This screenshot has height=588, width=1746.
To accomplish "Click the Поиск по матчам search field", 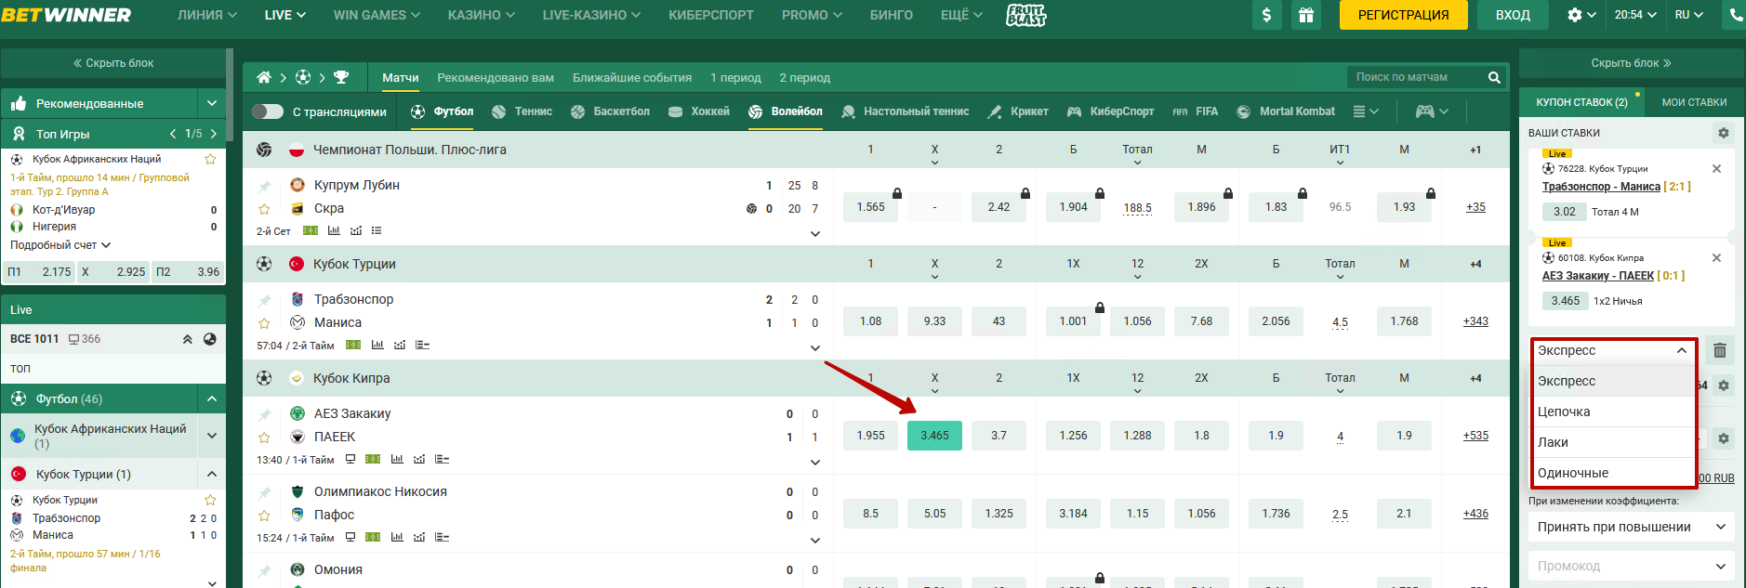I will [1413, 77].
